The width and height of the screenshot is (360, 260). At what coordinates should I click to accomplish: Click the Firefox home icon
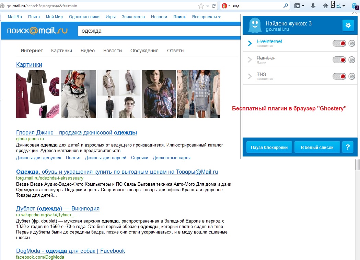(326, 6)
